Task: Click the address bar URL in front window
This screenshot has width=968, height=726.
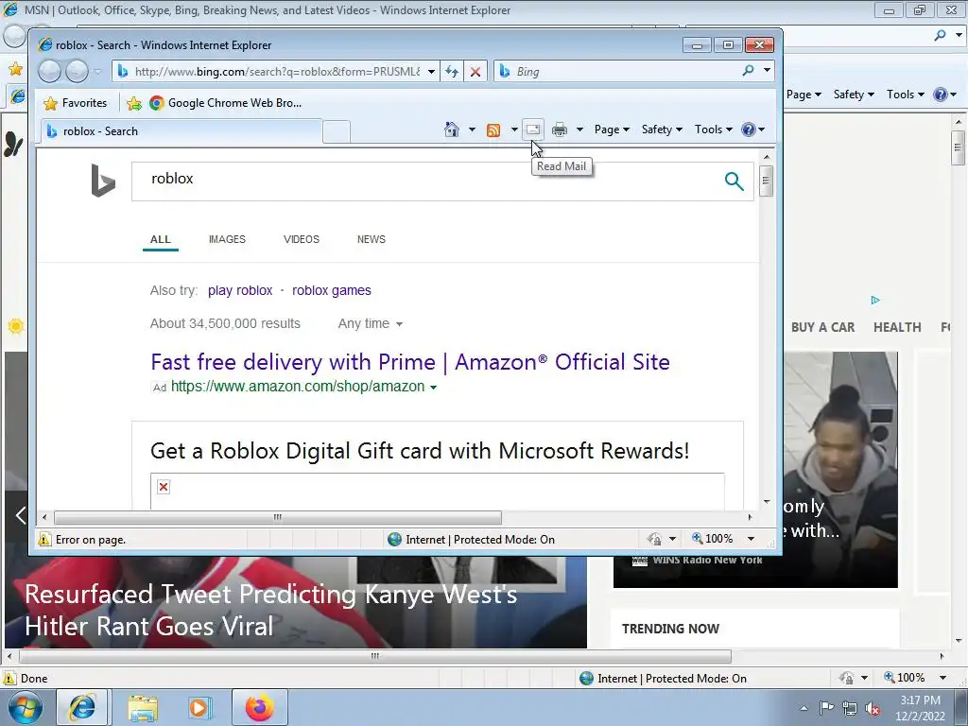Action: click(277, 72)
